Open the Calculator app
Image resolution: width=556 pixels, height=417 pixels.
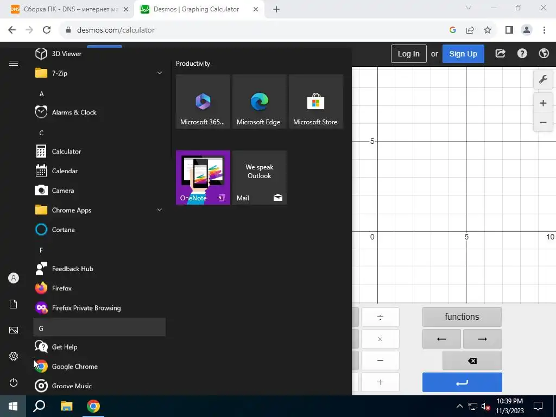pos(99,151)
